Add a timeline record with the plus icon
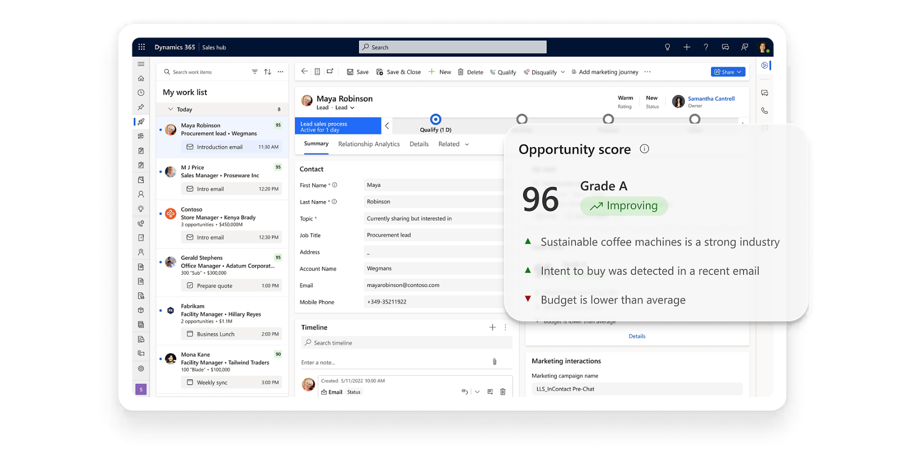Image resolution: width=914 pixels, height=457 pixels. (x=492, y=328)
